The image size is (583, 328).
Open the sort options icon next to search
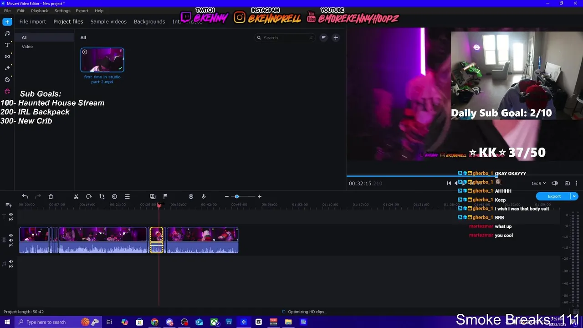(323, 38)
